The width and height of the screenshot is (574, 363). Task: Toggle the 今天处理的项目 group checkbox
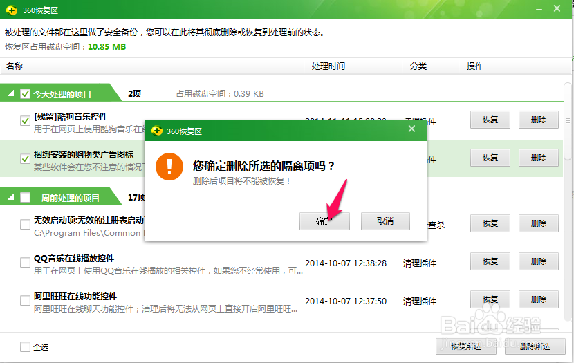[x=26, y=94]
